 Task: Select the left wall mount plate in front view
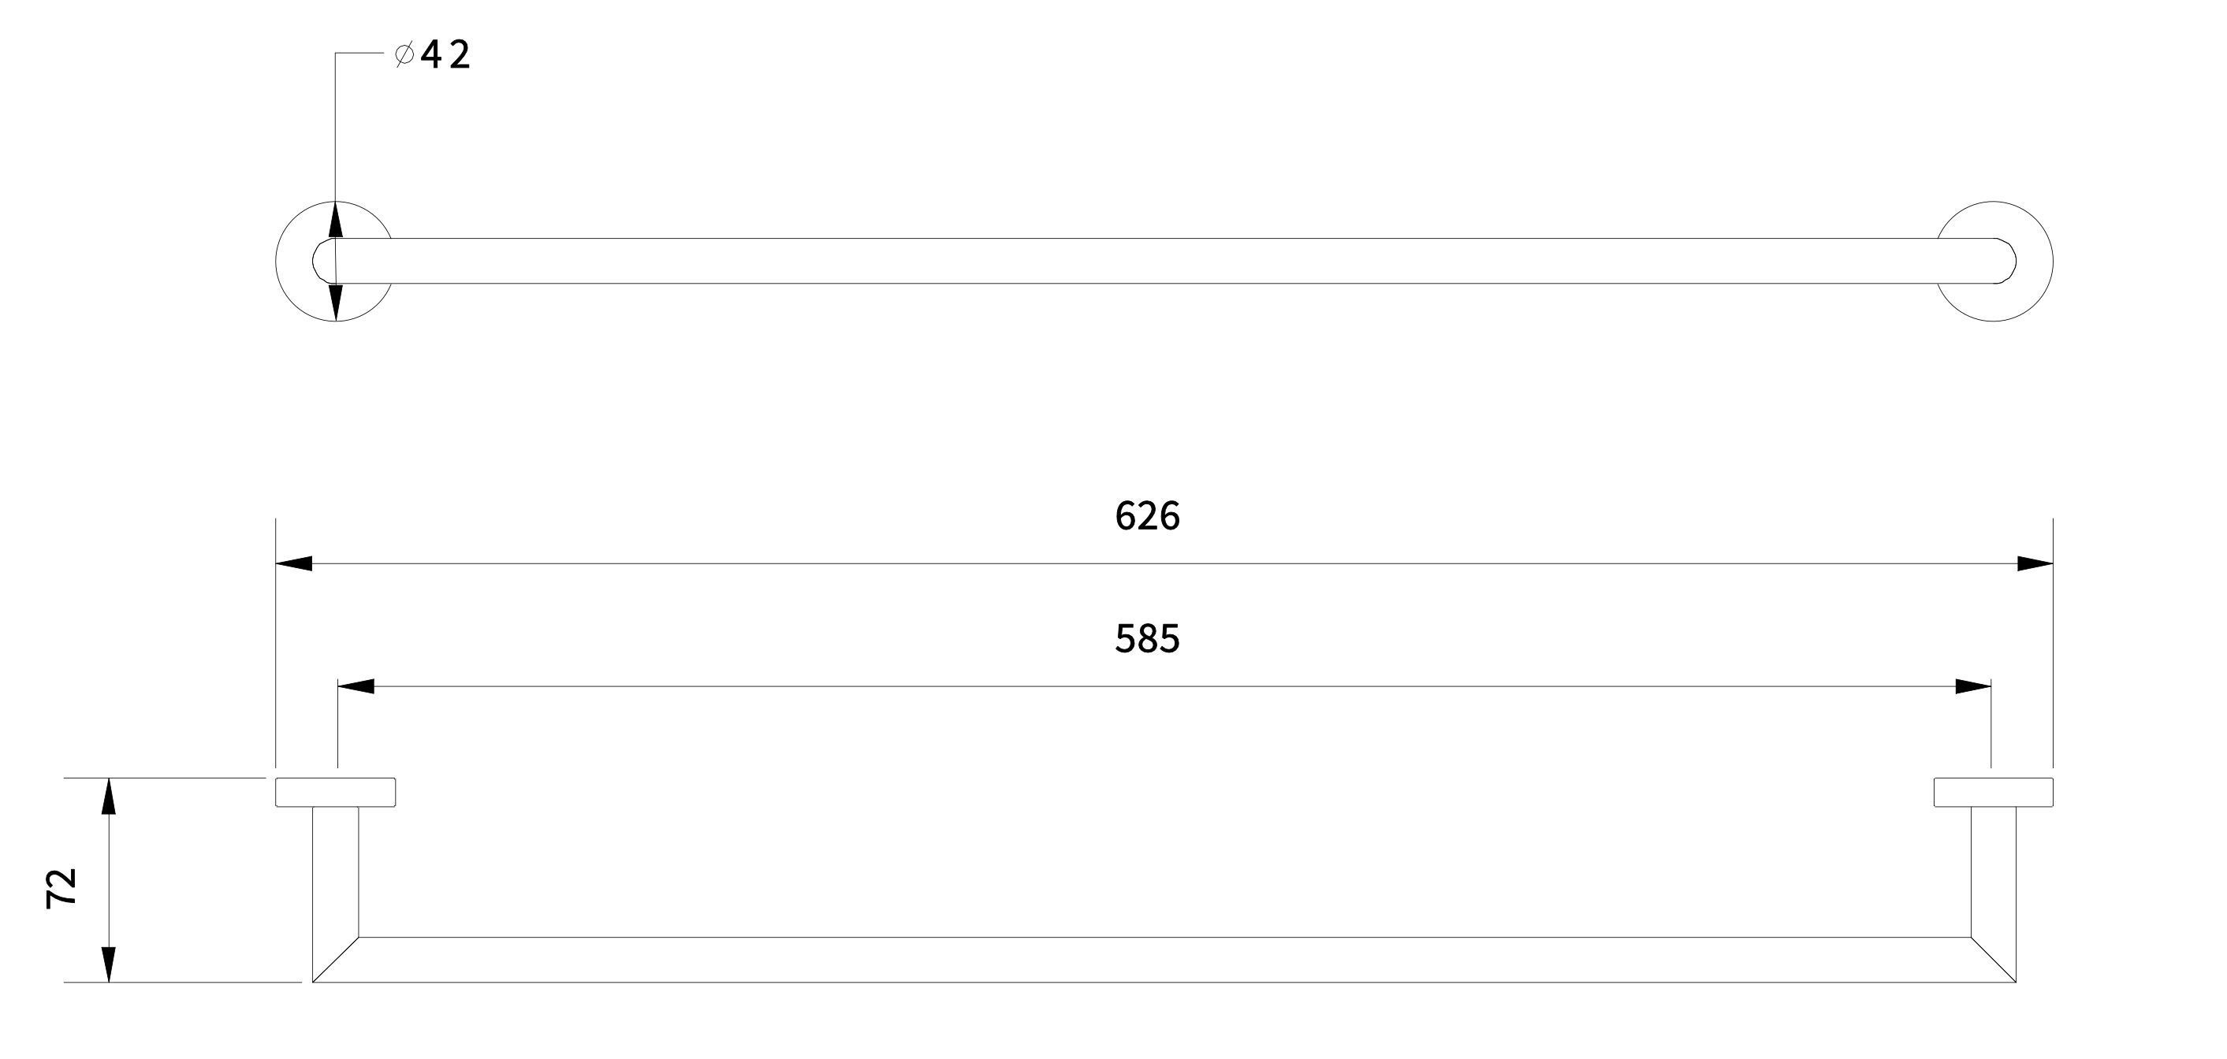tap(336, 792)
